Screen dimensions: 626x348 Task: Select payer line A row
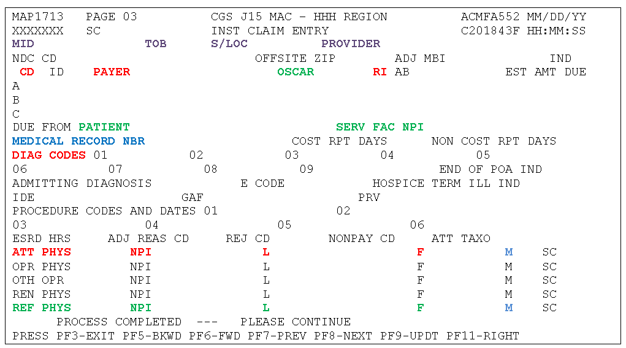tap(16, 86)
